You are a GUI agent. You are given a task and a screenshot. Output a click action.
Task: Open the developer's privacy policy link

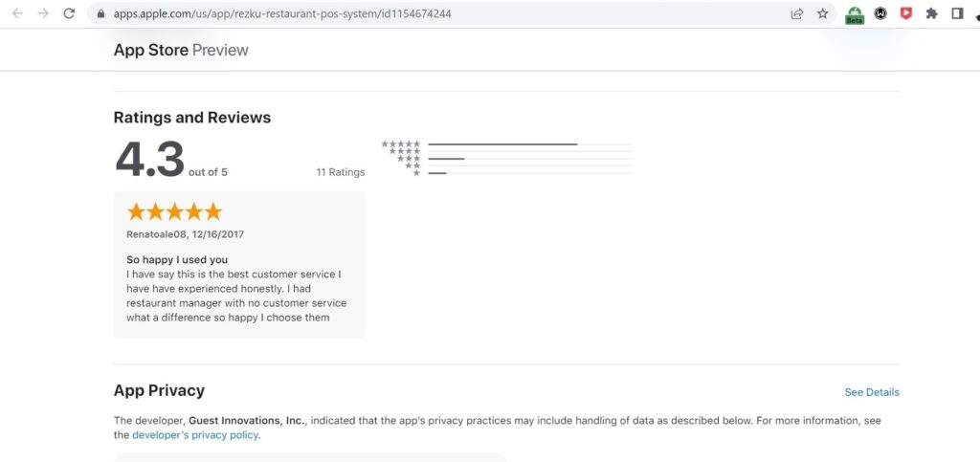195,435
